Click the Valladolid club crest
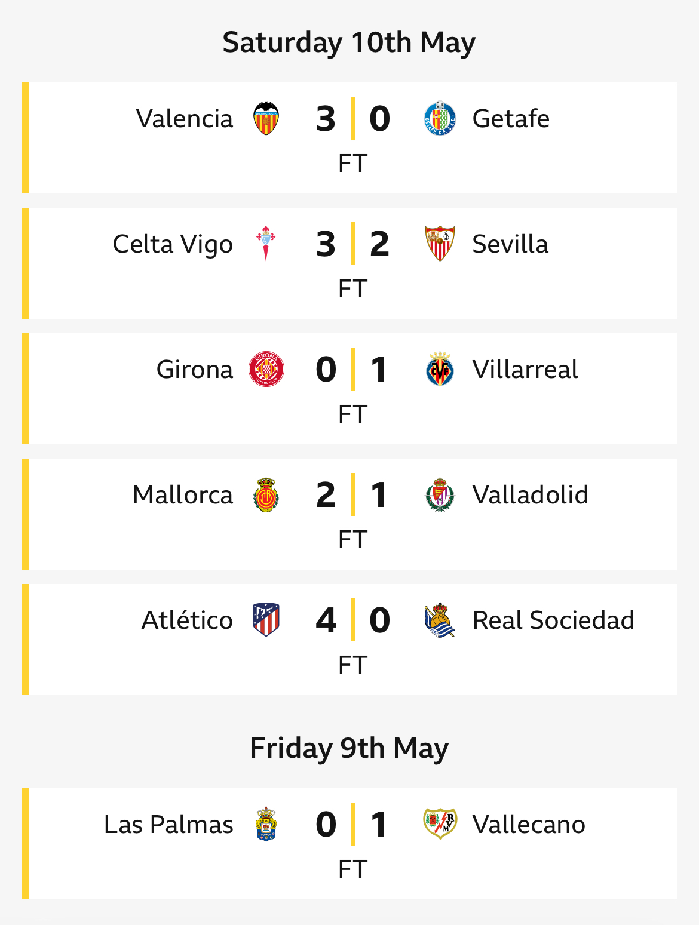699x925 pixels. [x=440, y=494]
